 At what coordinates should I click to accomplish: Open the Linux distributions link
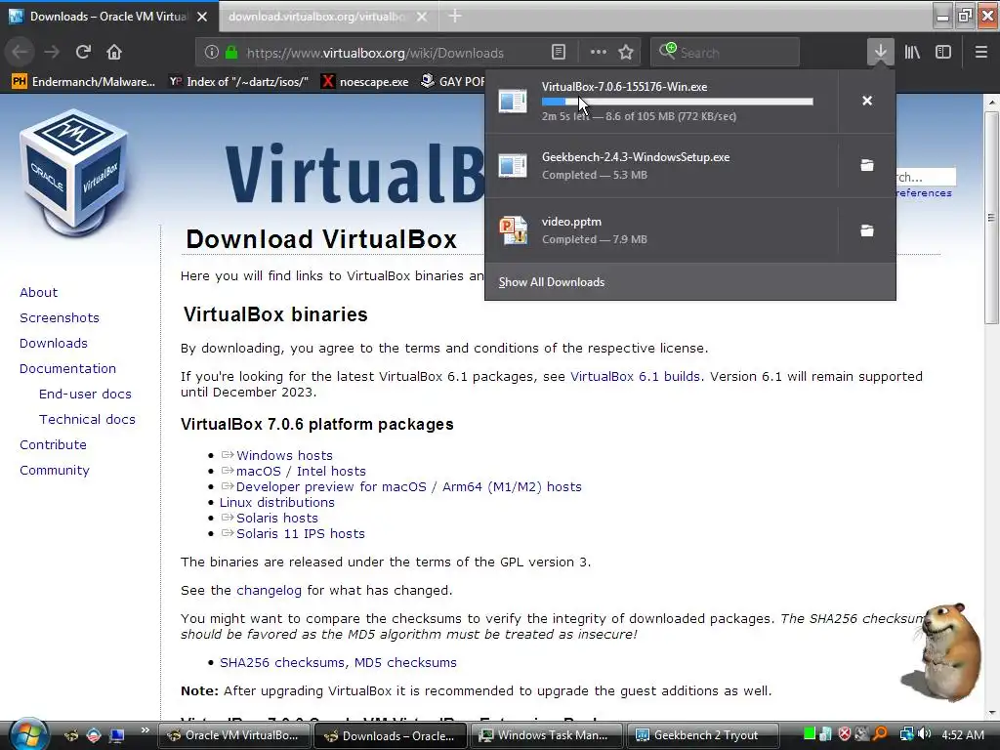(276, 502)
